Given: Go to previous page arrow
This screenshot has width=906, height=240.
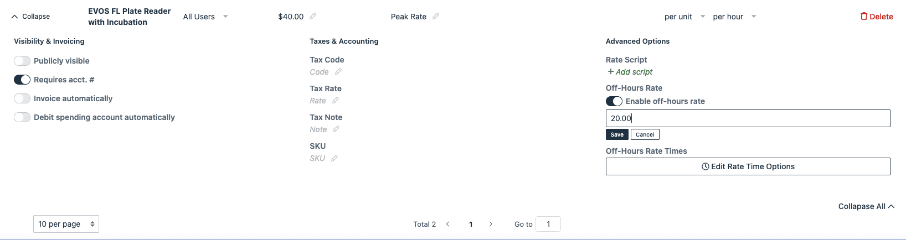Looking at the screenshot, I should coord(448,224).
